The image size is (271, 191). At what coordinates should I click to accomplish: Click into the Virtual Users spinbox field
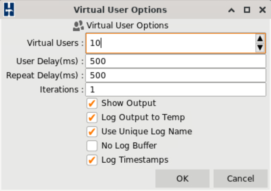[169, 43]
